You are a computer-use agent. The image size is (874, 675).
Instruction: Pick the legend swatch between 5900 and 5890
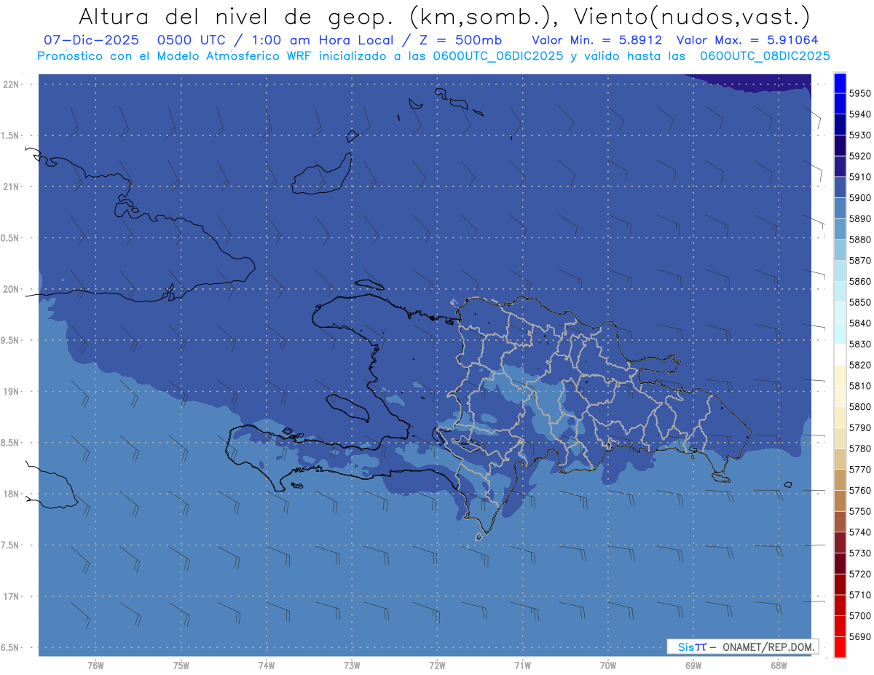839,208
